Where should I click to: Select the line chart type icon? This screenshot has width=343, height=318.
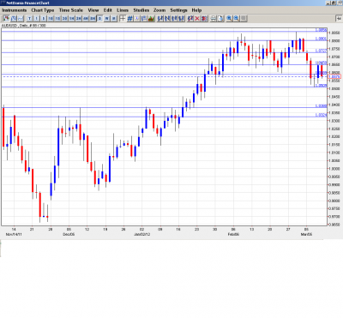click(x=21, y=19)
